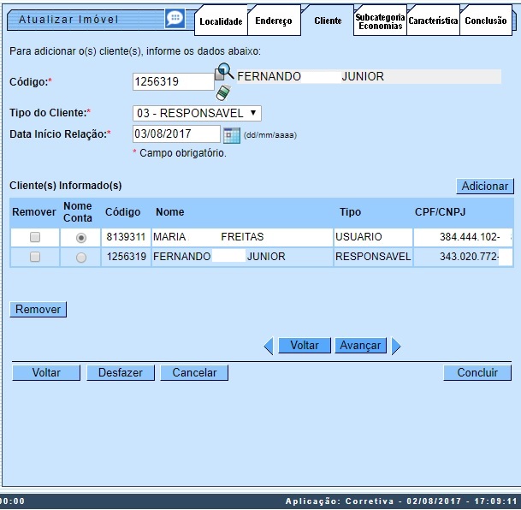
Task: Open client search magnifier icon
Action: pos(224,73)
